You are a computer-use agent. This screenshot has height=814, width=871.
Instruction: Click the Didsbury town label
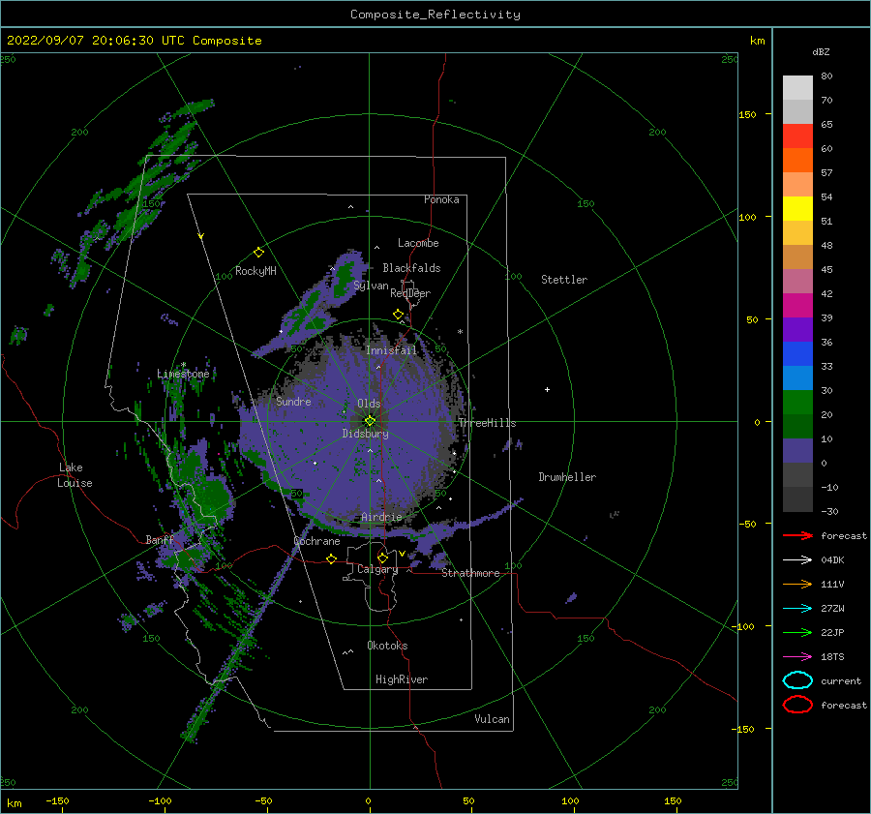[x=366, y=434]
